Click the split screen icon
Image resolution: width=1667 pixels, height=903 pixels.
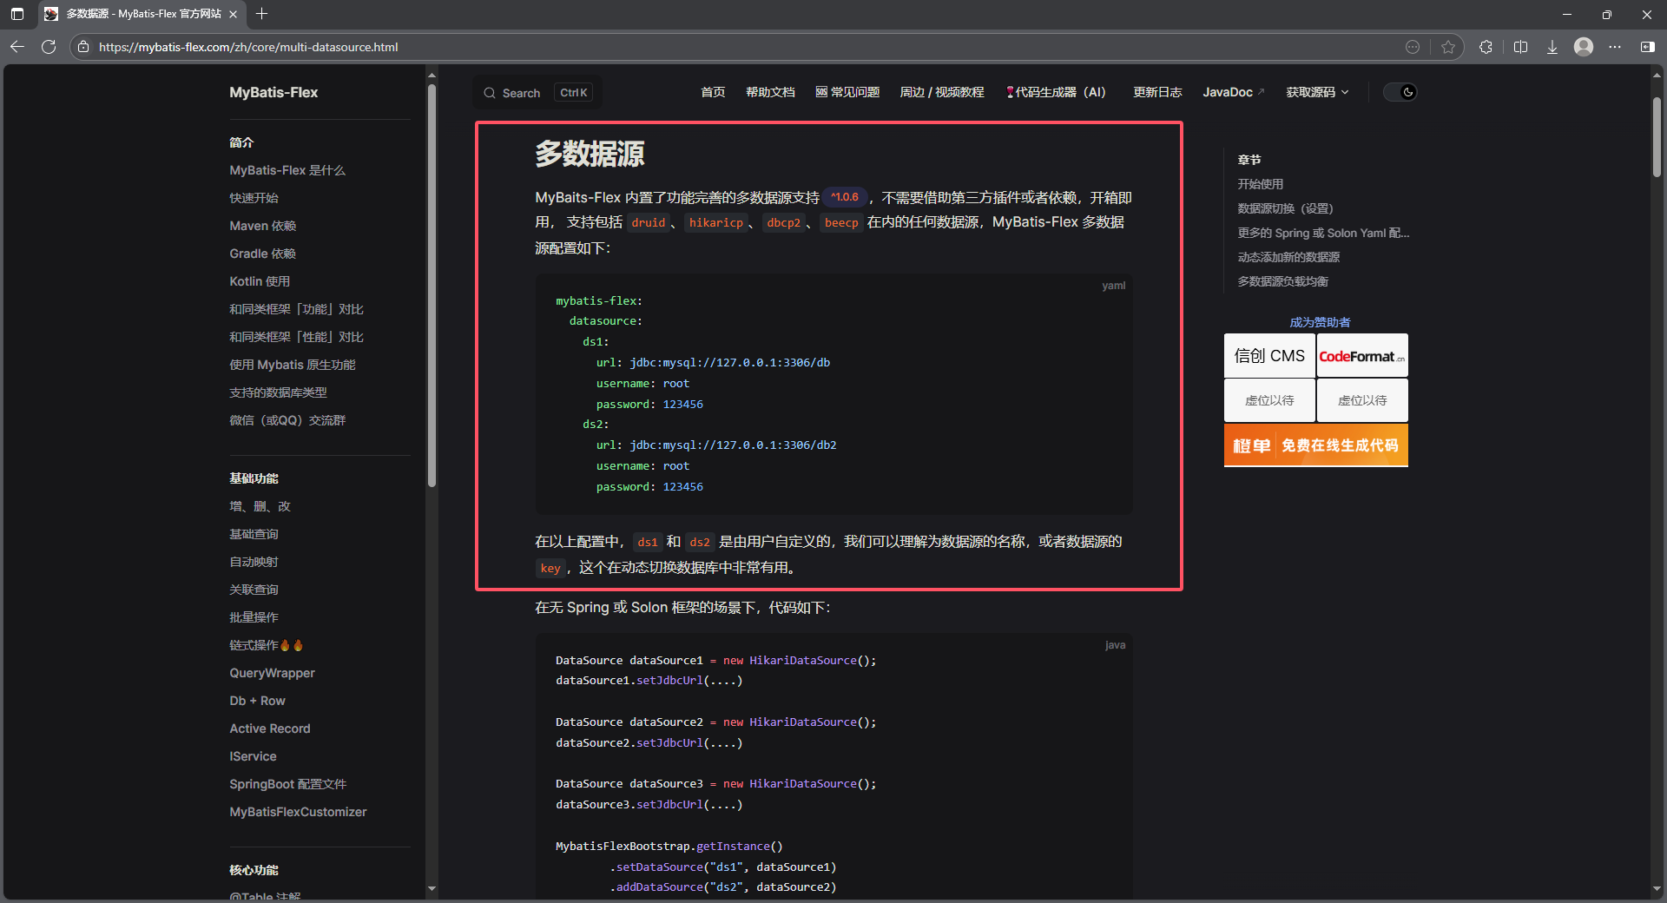pyautogui.click(x=1520, y=47)
